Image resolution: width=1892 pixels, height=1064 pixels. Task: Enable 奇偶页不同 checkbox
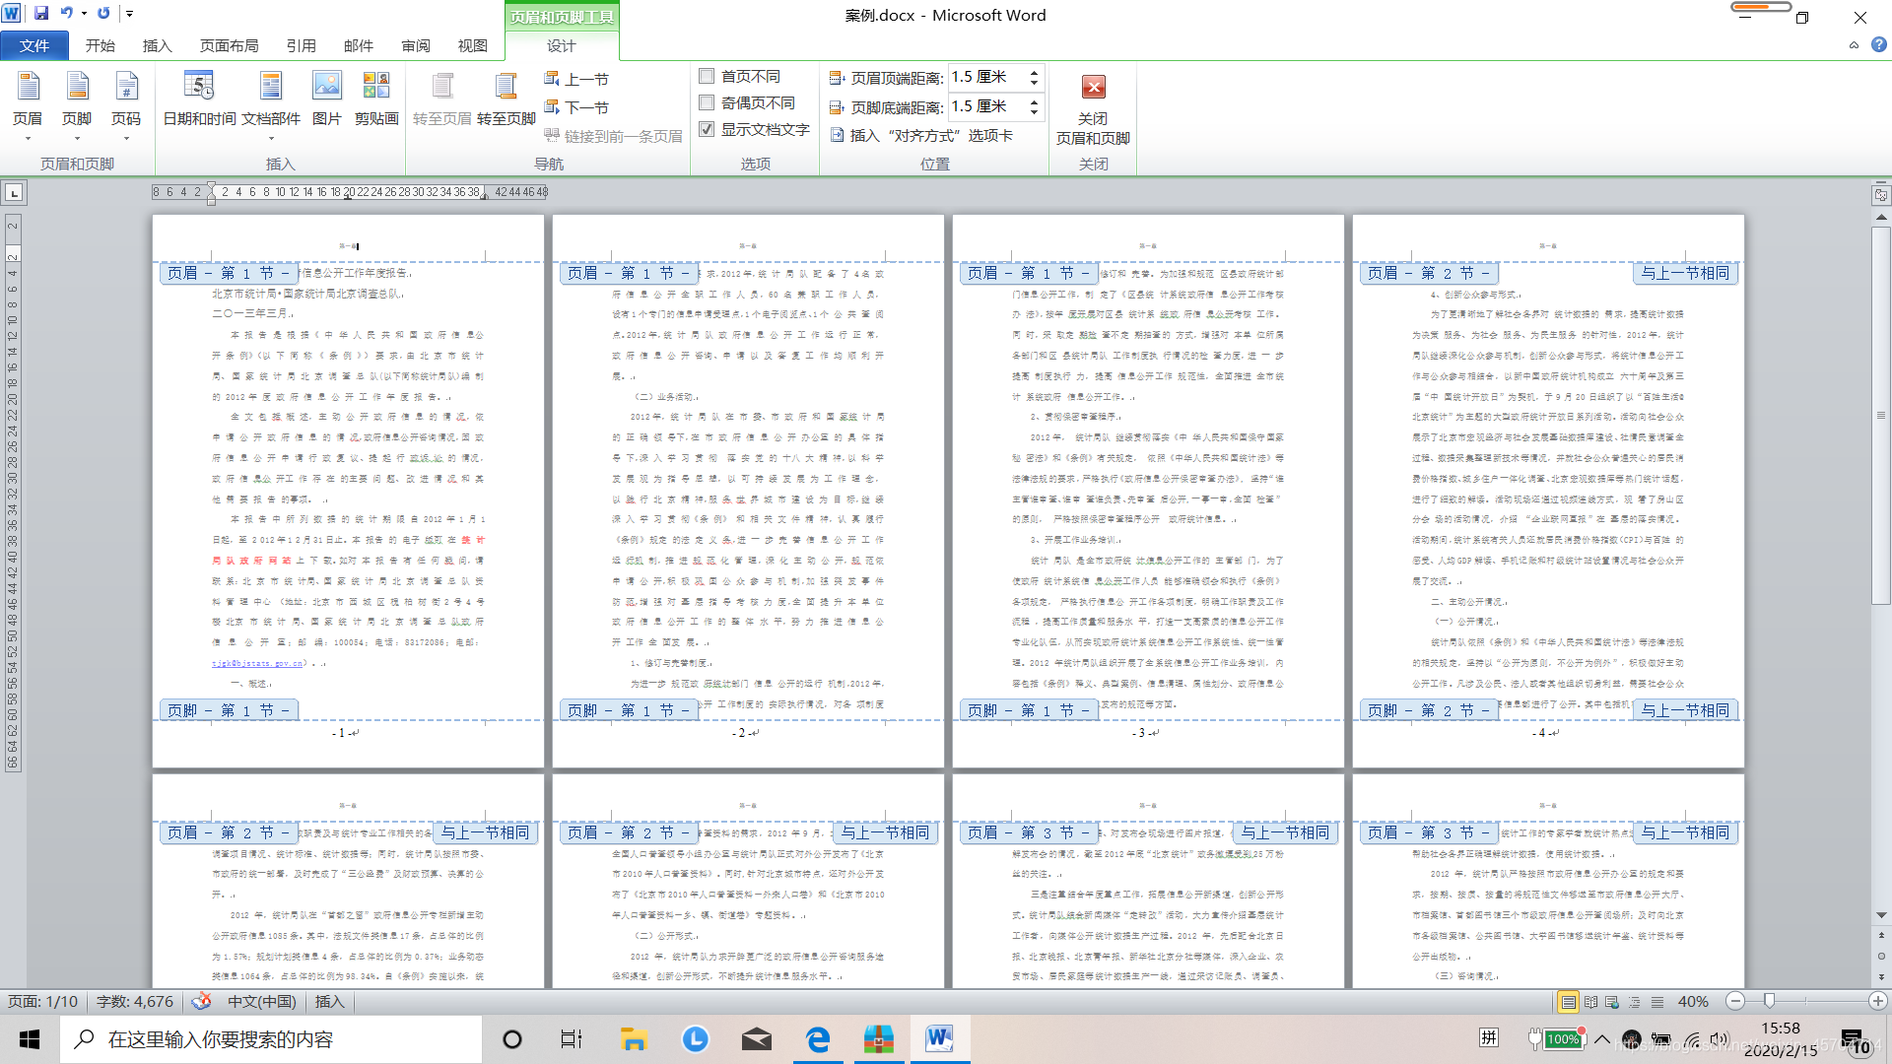707,102
